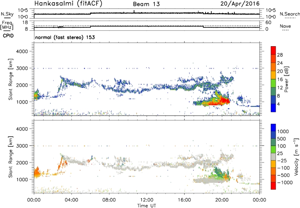Select the Time UT axis title

pyautogui.click(x=147, y=206)
